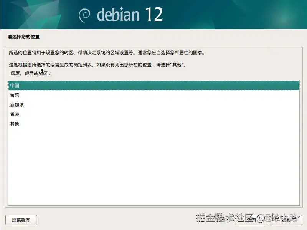The height and width of the screenshot is (230, 307).
Task: Click the sentence mentioning "其他" option
Action: pyautogui.click(x=97, y=65)
